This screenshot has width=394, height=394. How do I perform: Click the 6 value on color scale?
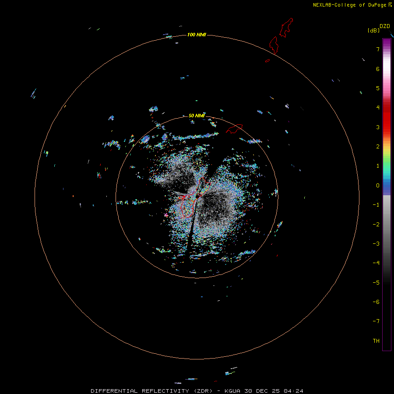pos(378,69)
